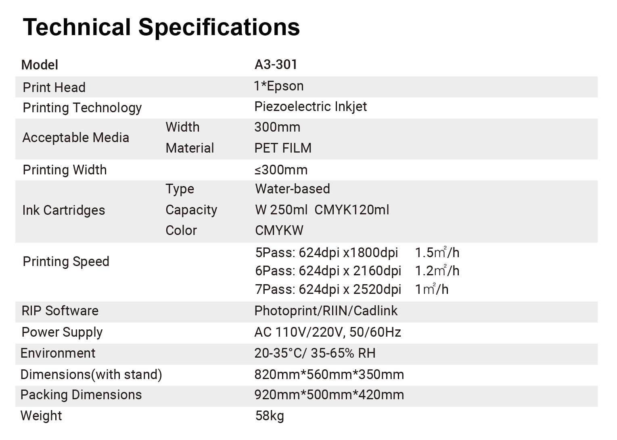Image resolution: width=617 pixels, height=440 pixels.
Task: Click the Piezoelectric Inkjet text
Action: pyautogui.click(x=310, y=107)
